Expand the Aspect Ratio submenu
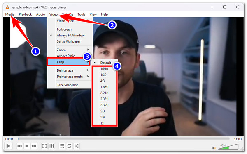The height and width of the screenshot is (154, 247). [x=70, y=56]
